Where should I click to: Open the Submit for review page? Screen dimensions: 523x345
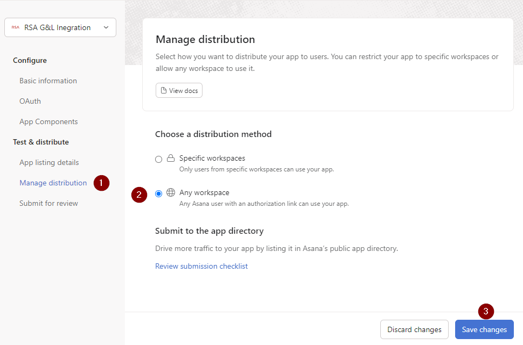[48, 203]
